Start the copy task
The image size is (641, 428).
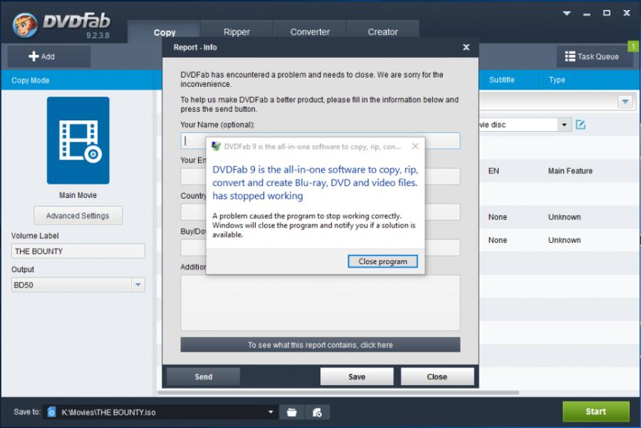[595, 412]
